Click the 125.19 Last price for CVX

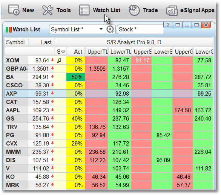point(41,144)
